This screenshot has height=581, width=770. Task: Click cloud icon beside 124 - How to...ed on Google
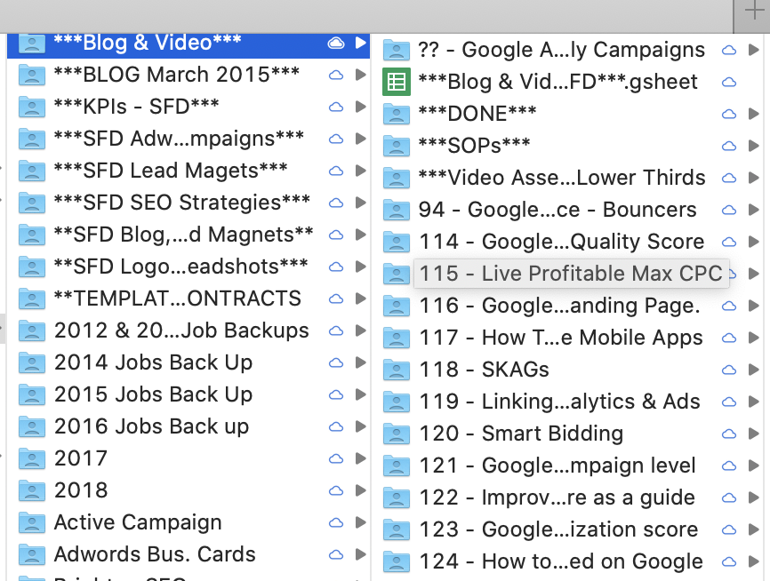pyautogui.click(x=729, y=561)
